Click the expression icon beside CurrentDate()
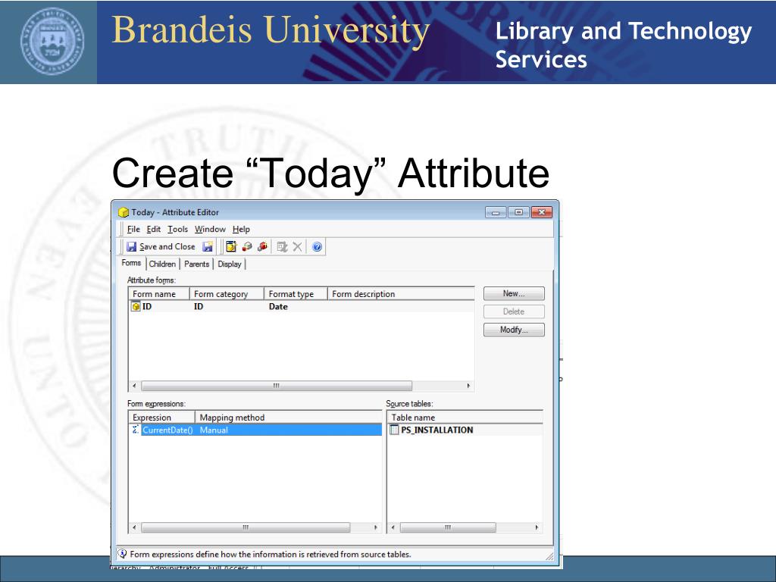 coord(136,430)
